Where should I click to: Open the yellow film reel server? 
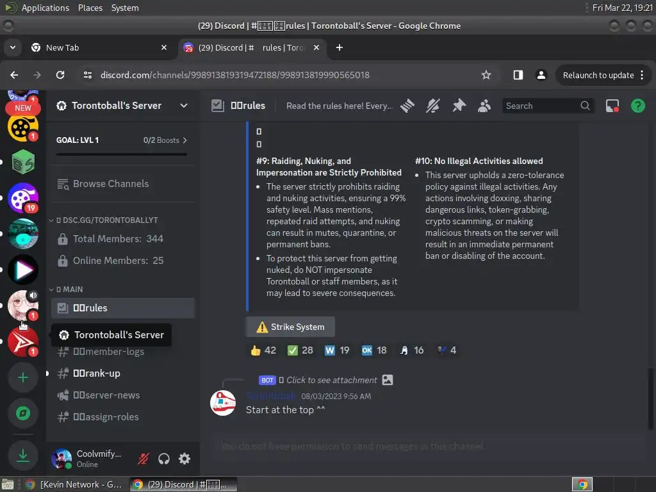pos(23,127)
